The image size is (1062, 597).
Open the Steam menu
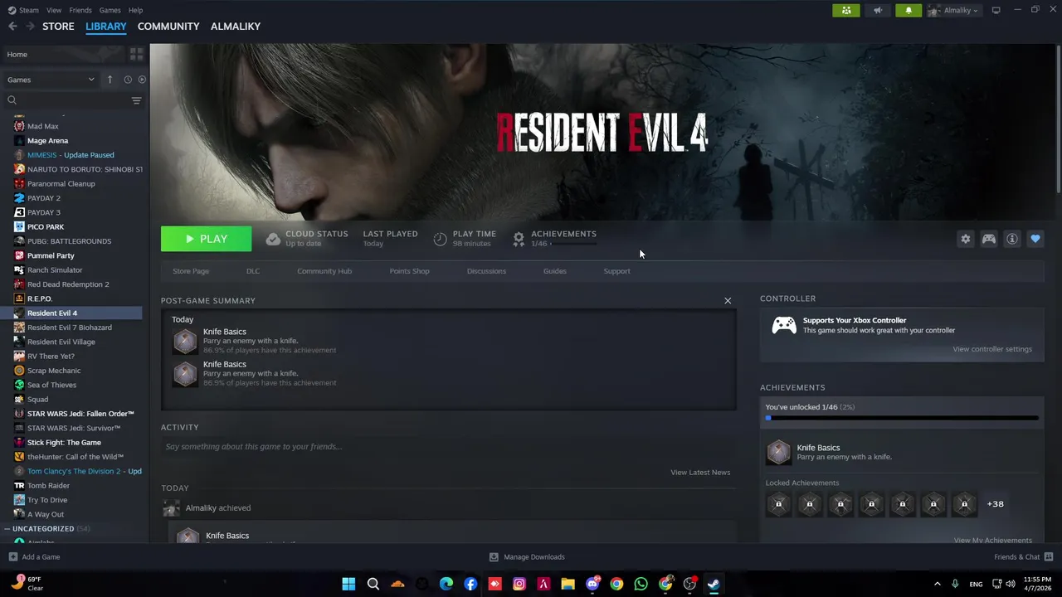pyautogui.click(x=23, y=10)
